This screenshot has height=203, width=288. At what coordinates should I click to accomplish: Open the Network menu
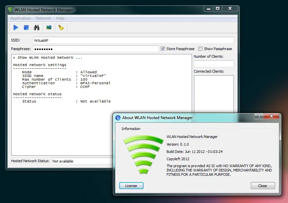coord(43,18)
